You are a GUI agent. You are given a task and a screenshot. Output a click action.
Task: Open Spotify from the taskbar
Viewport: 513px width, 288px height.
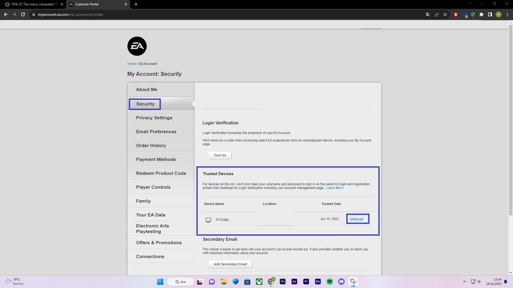330,282
